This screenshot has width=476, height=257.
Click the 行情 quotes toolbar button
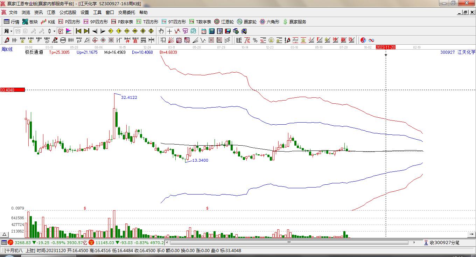pos(12,22)
